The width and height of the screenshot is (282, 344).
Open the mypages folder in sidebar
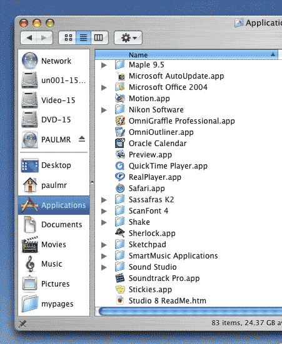(x=54, y=304)
